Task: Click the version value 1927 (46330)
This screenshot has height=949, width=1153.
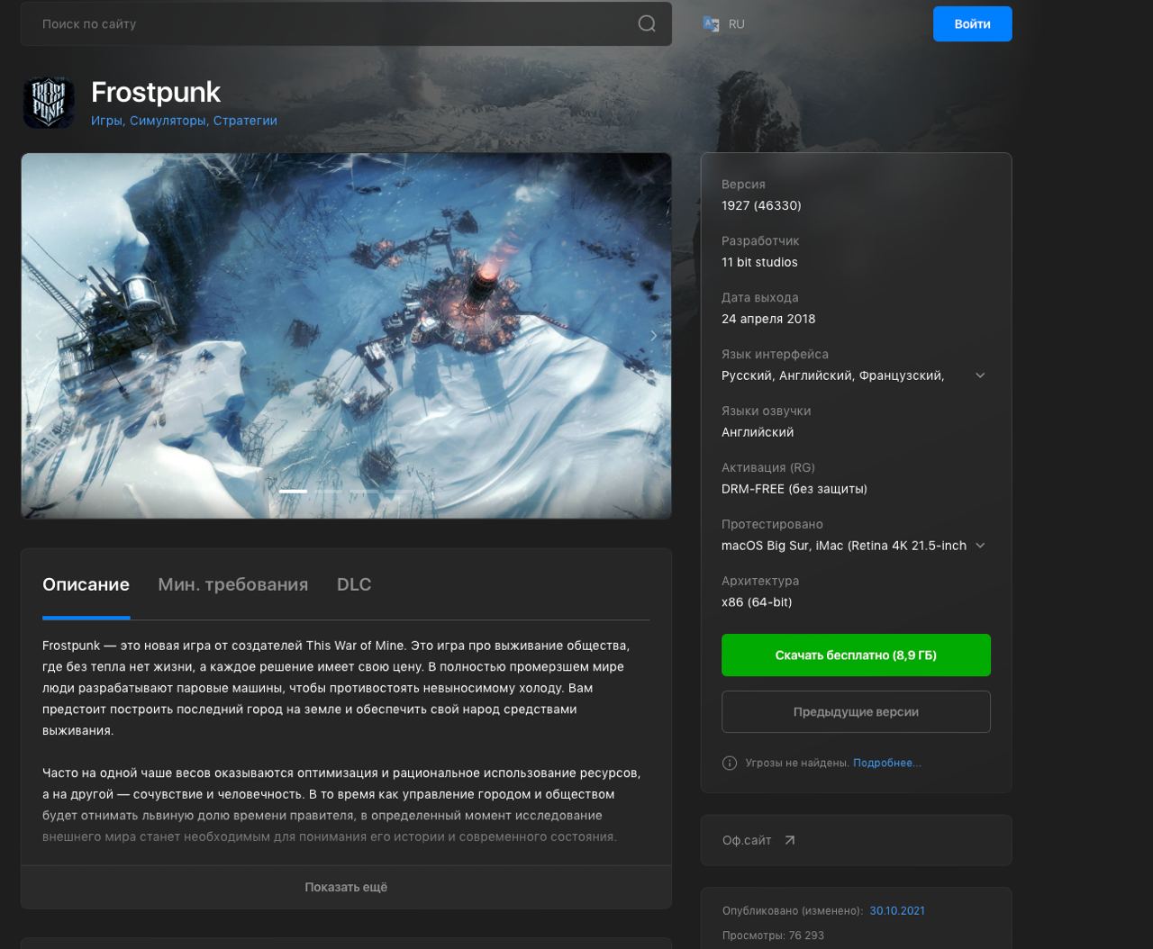Action: [x=761, y=205]
